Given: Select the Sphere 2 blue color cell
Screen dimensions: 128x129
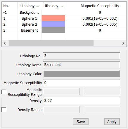Looking at the screenshot, I should point(53,24).
